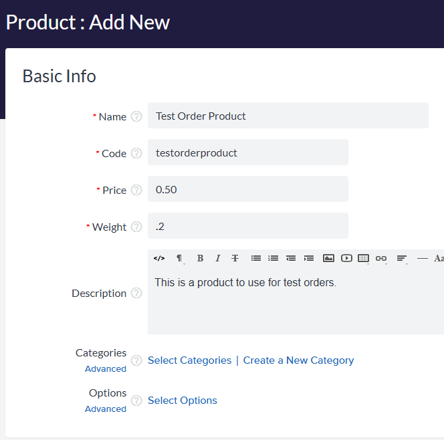Viewport: 444px width, 440px height.
Task: Open the paragraph format menu
Action: [x=179, y=258]
